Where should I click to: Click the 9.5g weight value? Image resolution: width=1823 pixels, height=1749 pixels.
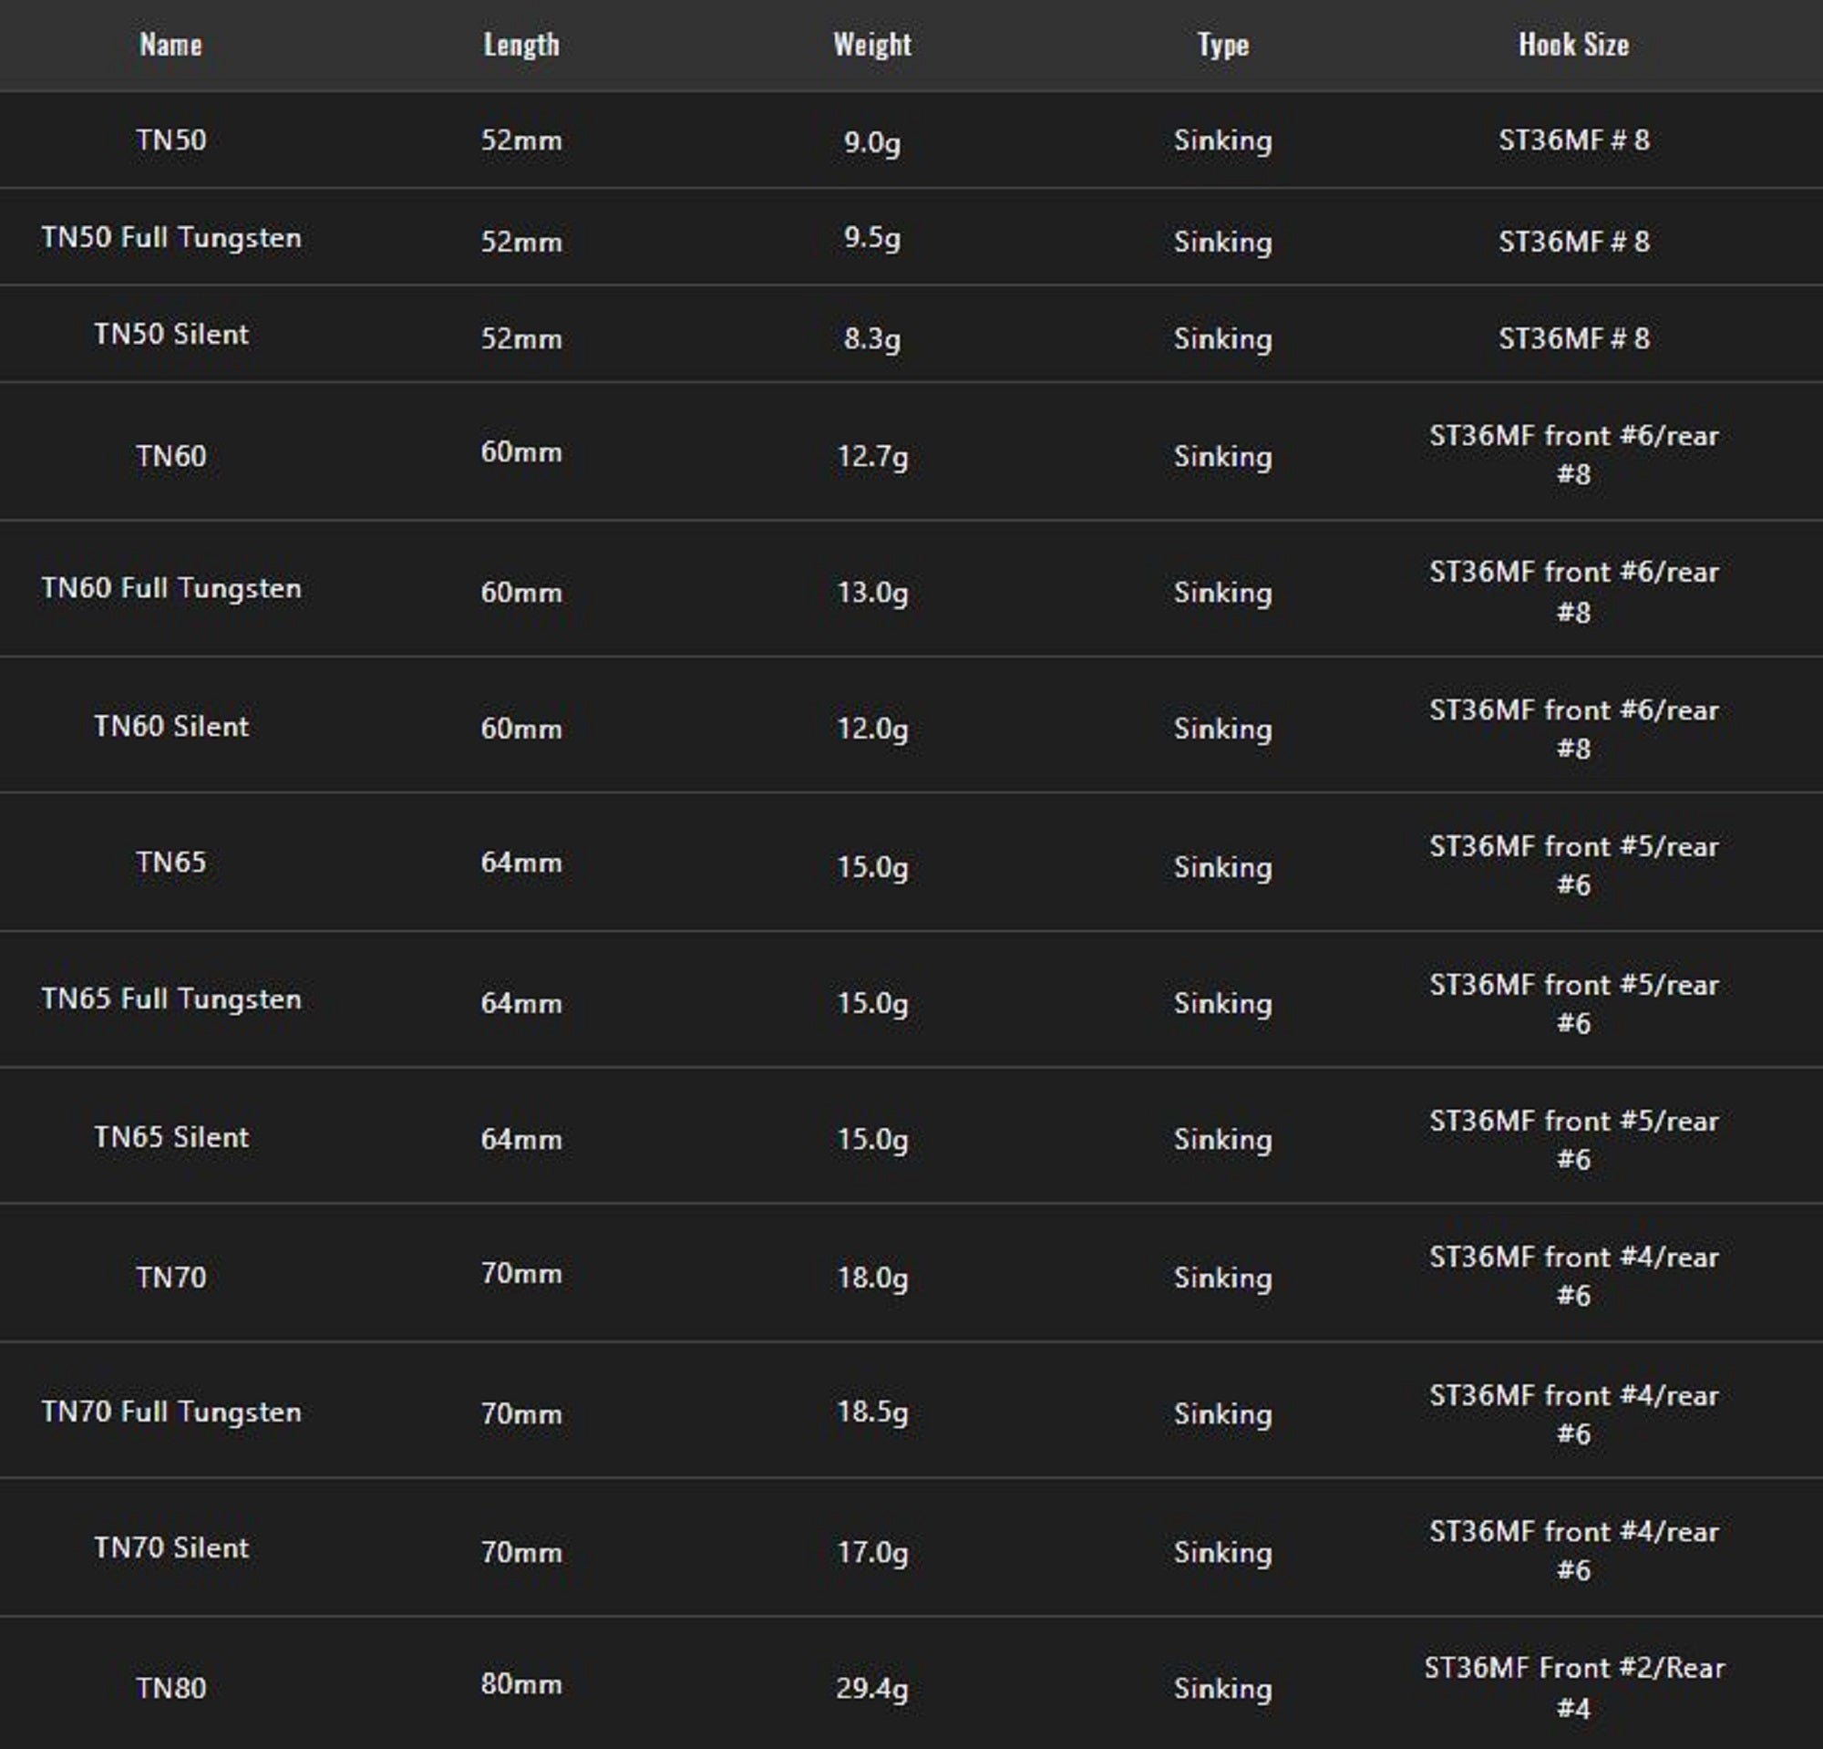871,238
